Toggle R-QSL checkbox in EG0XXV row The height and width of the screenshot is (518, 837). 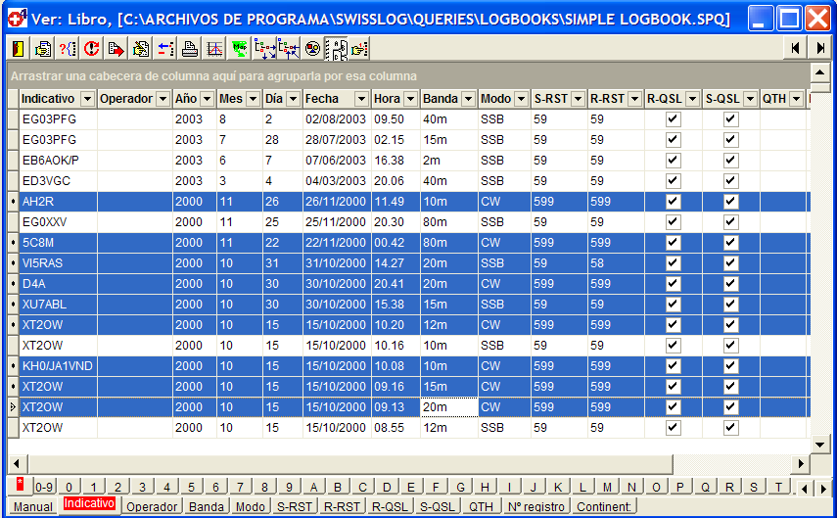tap(673, 221)
